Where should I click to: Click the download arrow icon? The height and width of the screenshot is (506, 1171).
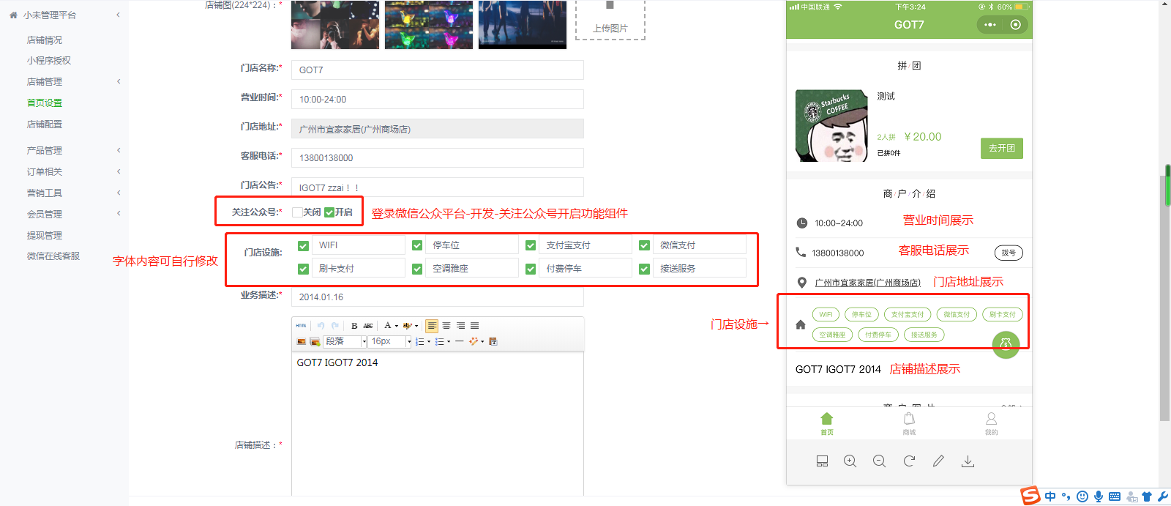click(x=968, y=461)
